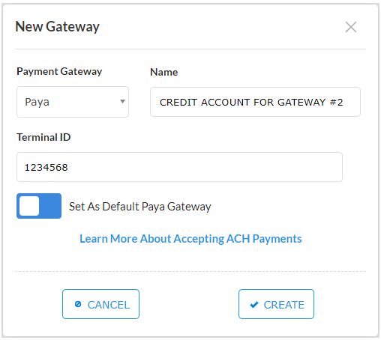Focus the Name input field
This screenshot has width=381, height=340.
click(255, 102)
